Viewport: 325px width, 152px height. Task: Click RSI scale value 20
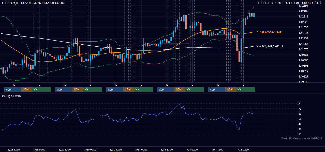pyautogui.click(x=300, y=134)
